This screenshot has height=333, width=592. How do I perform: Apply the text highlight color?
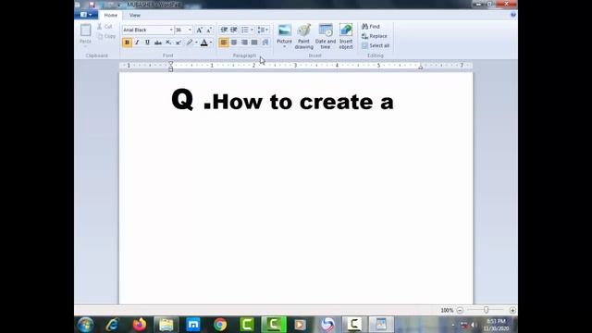[x=190, y=43]
